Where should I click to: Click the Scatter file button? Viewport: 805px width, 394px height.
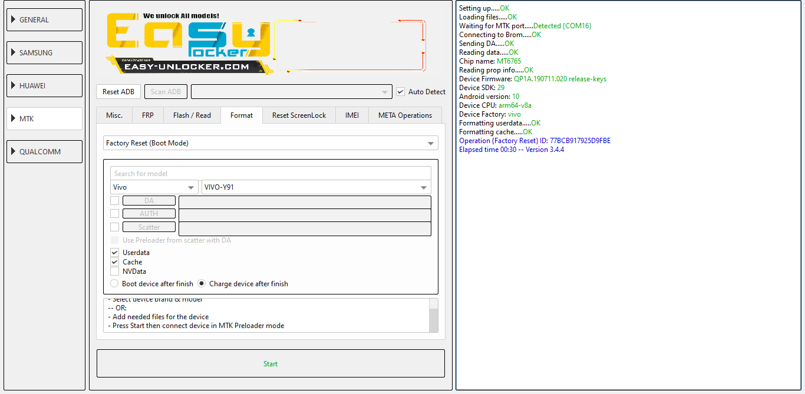[x=149, y=227]
